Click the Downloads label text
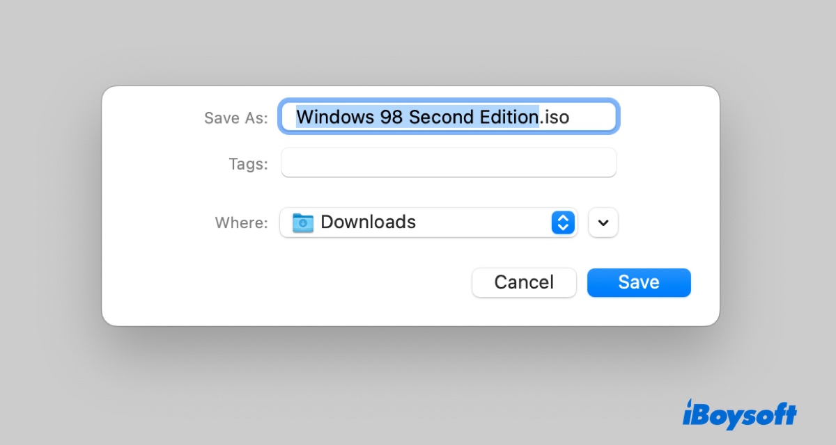Screen dimensions: 836x445 (x=368, y=222)
